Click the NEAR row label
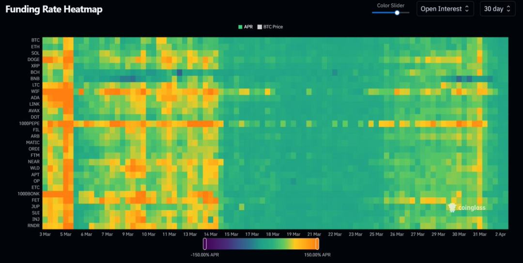The image size is (523, 263). tap(34, 162)
